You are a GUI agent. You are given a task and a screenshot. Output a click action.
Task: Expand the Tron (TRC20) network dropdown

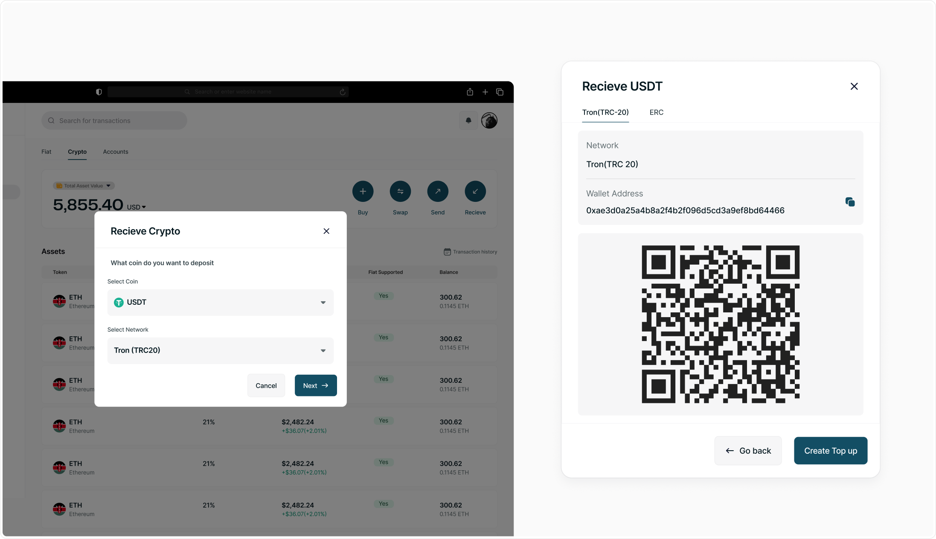pyautogui.click(x=220, y=351)
